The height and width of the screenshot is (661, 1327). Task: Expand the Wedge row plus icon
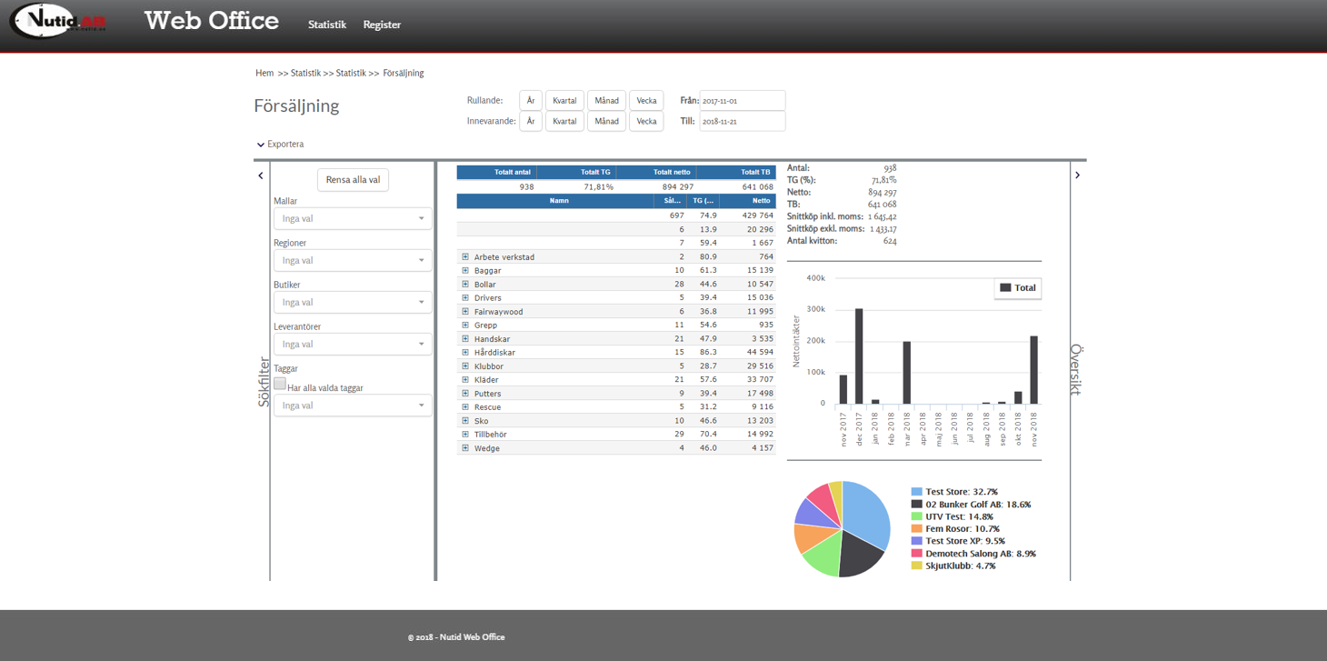click(x=465, y=448)
